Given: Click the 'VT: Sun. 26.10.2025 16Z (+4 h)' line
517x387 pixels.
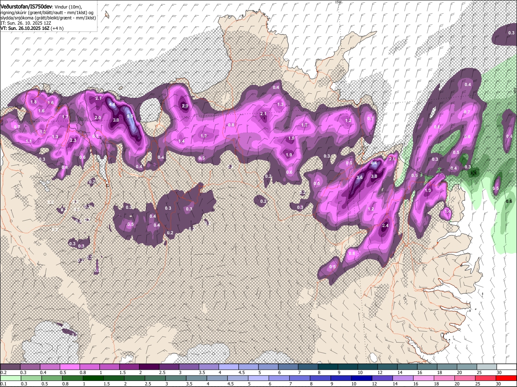Looking at the screenshot, I should (32, 28).
